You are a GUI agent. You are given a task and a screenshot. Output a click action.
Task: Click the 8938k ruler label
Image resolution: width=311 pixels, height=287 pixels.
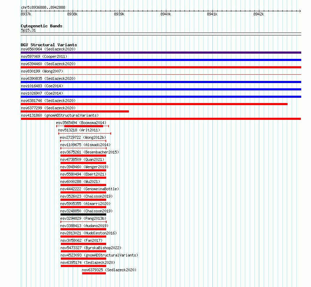[72, 14]
